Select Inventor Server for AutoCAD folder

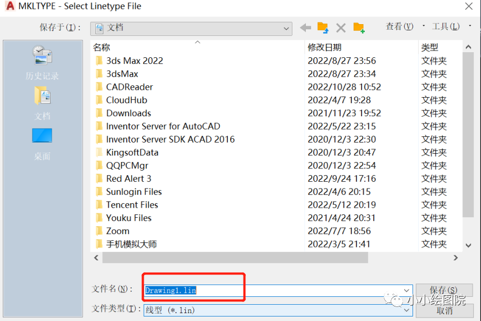tap(163, 126)
